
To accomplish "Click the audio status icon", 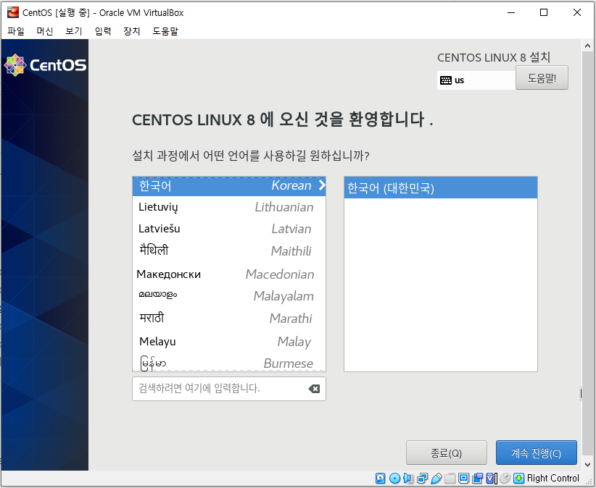I will [x=409, y=478].
